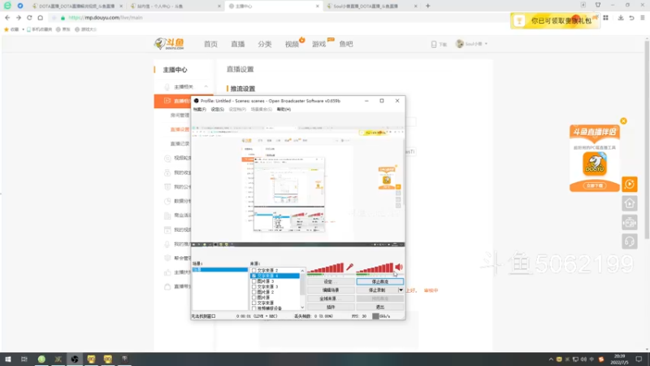The image size is (650, 366).
Task: Click the phone download icon in Douyu header
Action: coord(434,44)
